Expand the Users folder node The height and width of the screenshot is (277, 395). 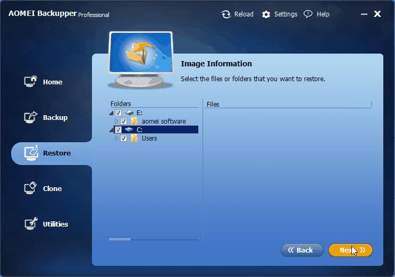tap(116, 138)
